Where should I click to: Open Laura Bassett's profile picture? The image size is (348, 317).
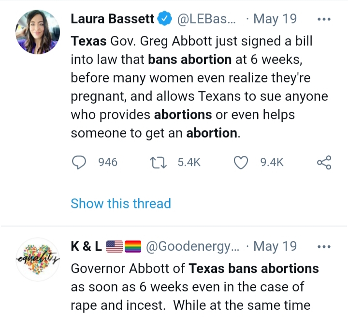38,31
